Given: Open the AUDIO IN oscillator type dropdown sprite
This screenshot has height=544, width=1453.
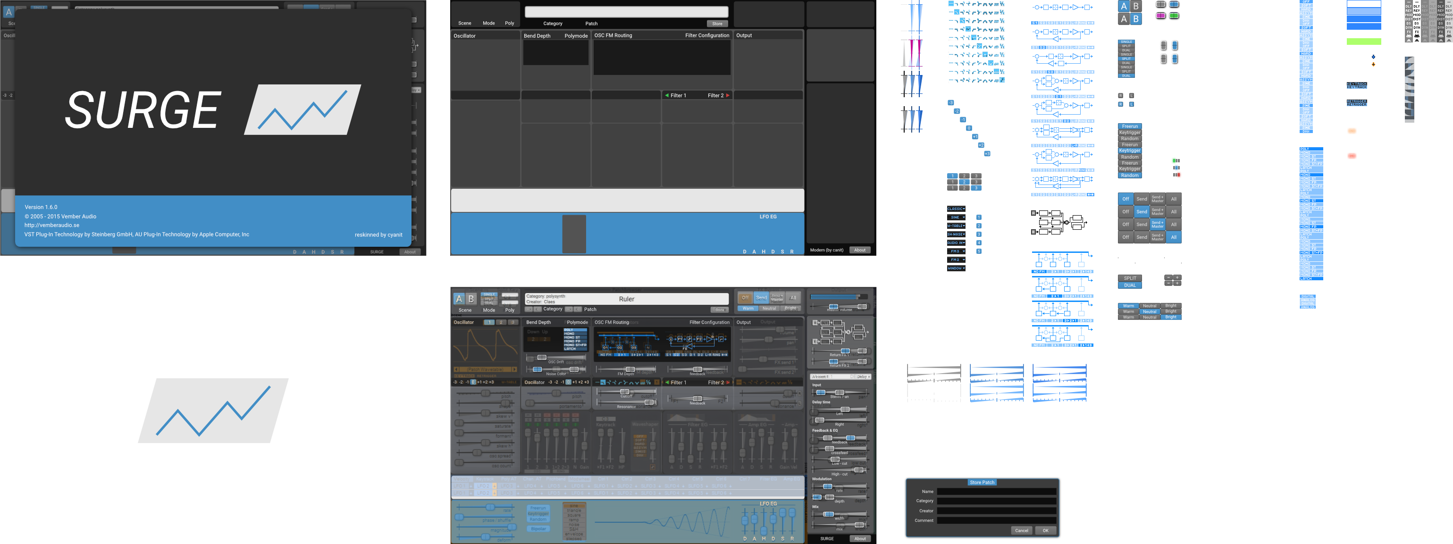Looking at the screenshot, I should pos(956,243).
